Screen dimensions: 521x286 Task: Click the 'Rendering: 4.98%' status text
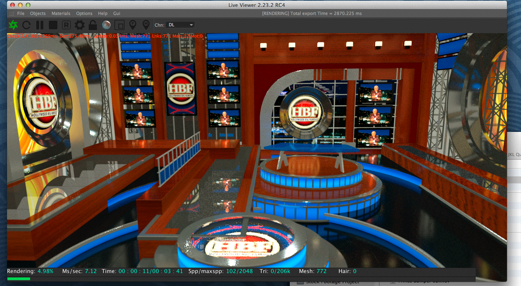pos(30,271)
